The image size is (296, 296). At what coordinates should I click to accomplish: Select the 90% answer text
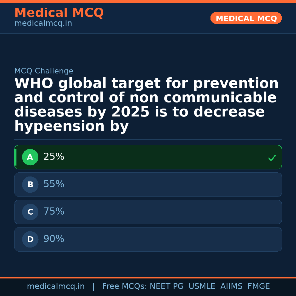(x=54, y=239)
